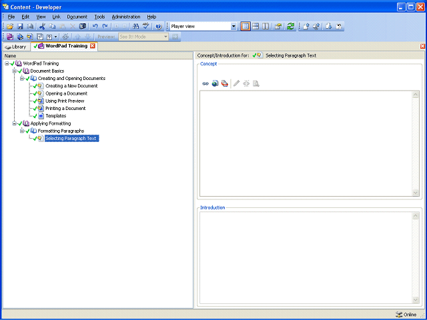The width and height of the screenshot is (427, 320).
Task: Open the Help menu
Action: point(151,17)
